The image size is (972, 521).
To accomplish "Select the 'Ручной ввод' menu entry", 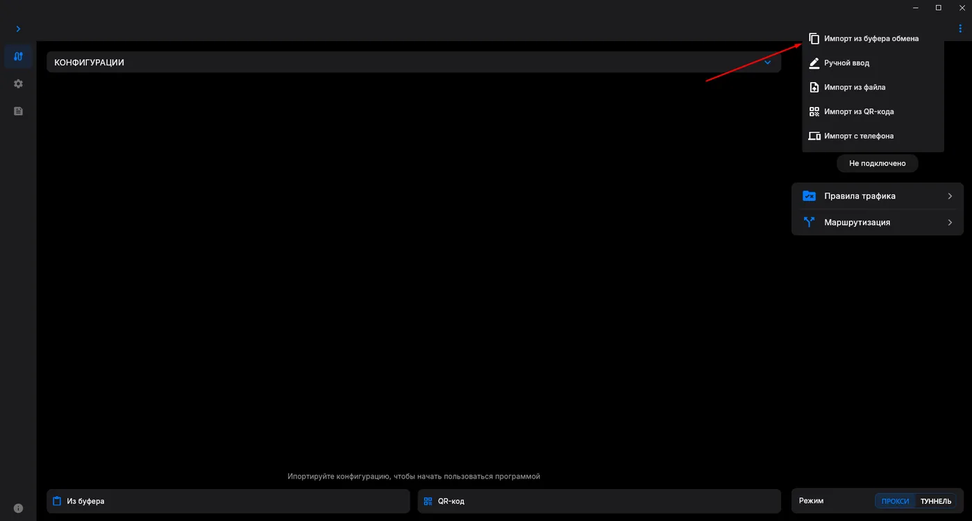I will (x=873, y=63).
